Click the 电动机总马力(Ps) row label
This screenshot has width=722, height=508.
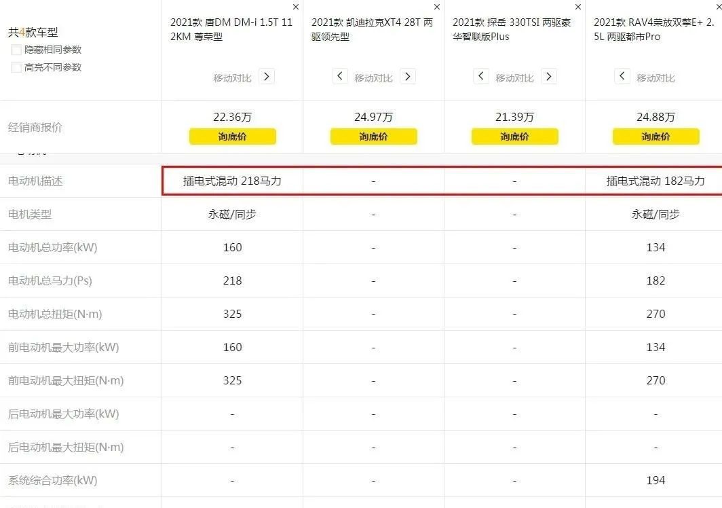click(x=50, y=280)
